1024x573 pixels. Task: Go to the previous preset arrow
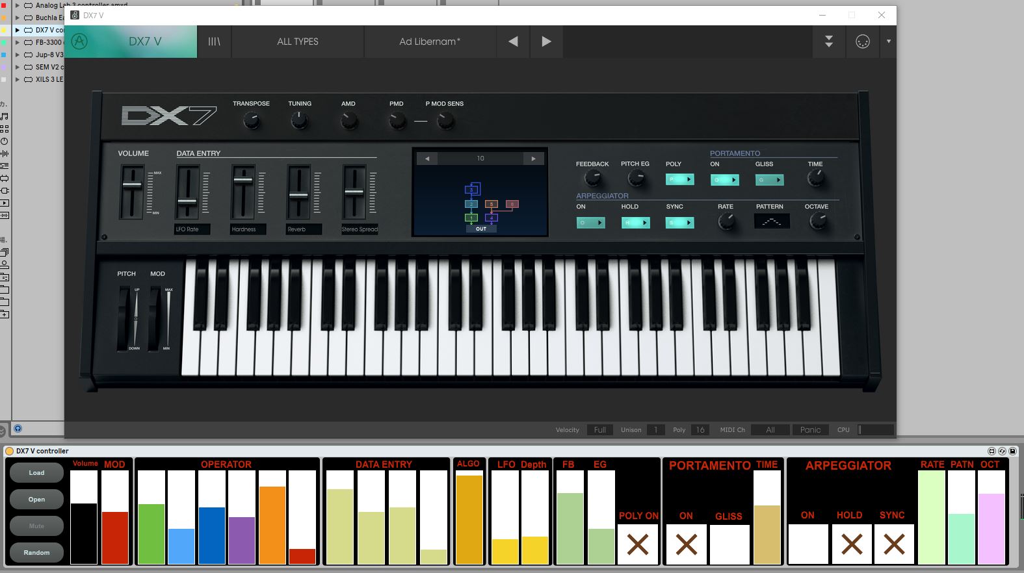(513, 42)
